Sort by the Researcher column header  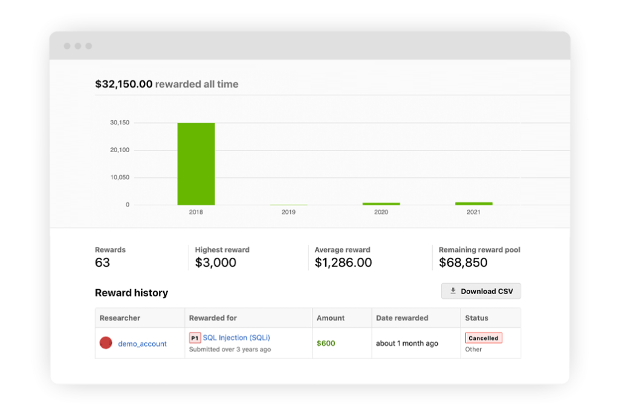[120, 318]
